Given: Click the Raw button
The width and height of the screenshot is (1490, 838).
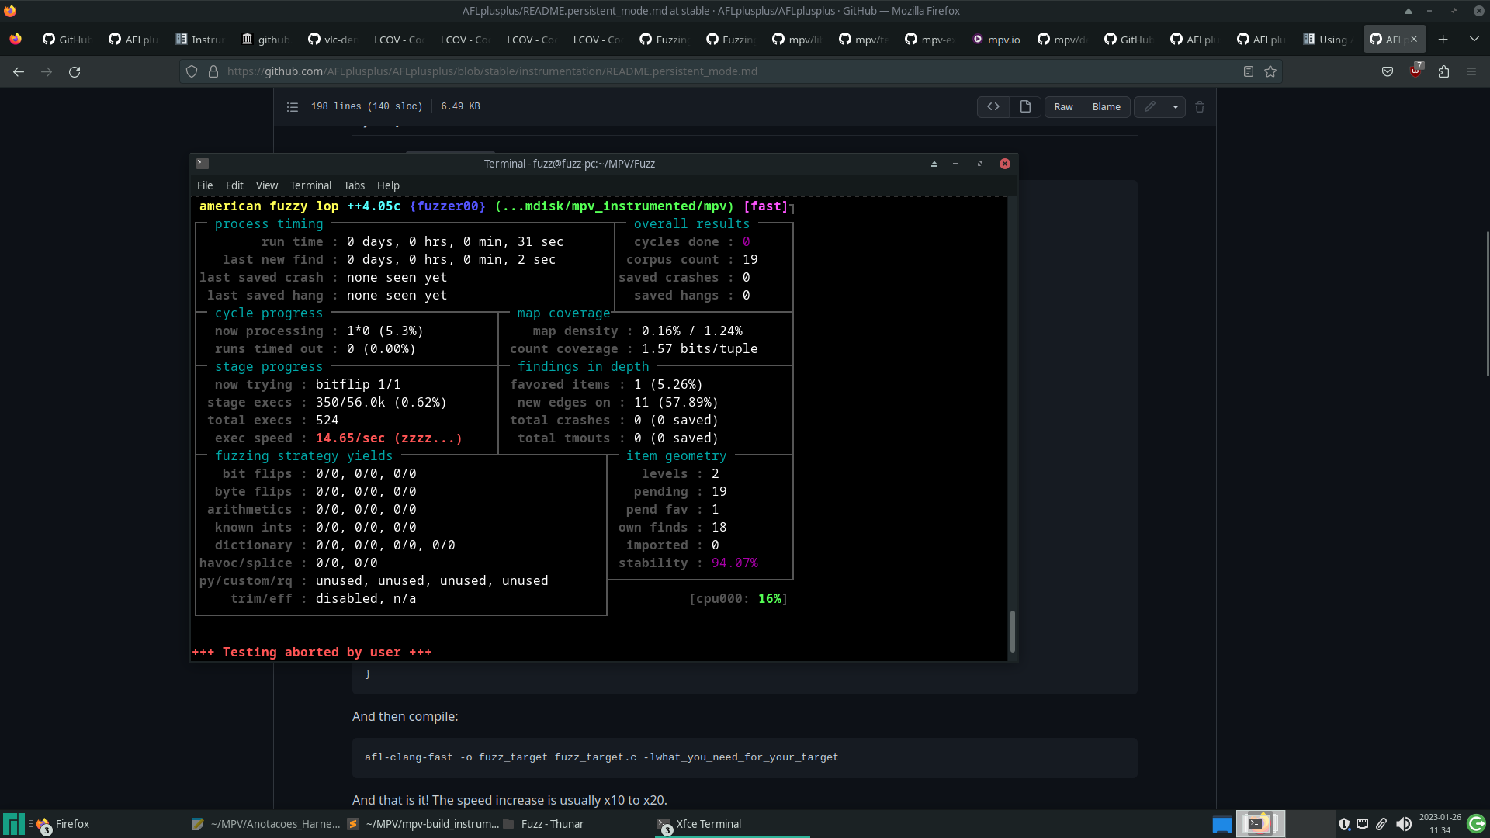Looking at the screenshot, I should (1062, 107).
